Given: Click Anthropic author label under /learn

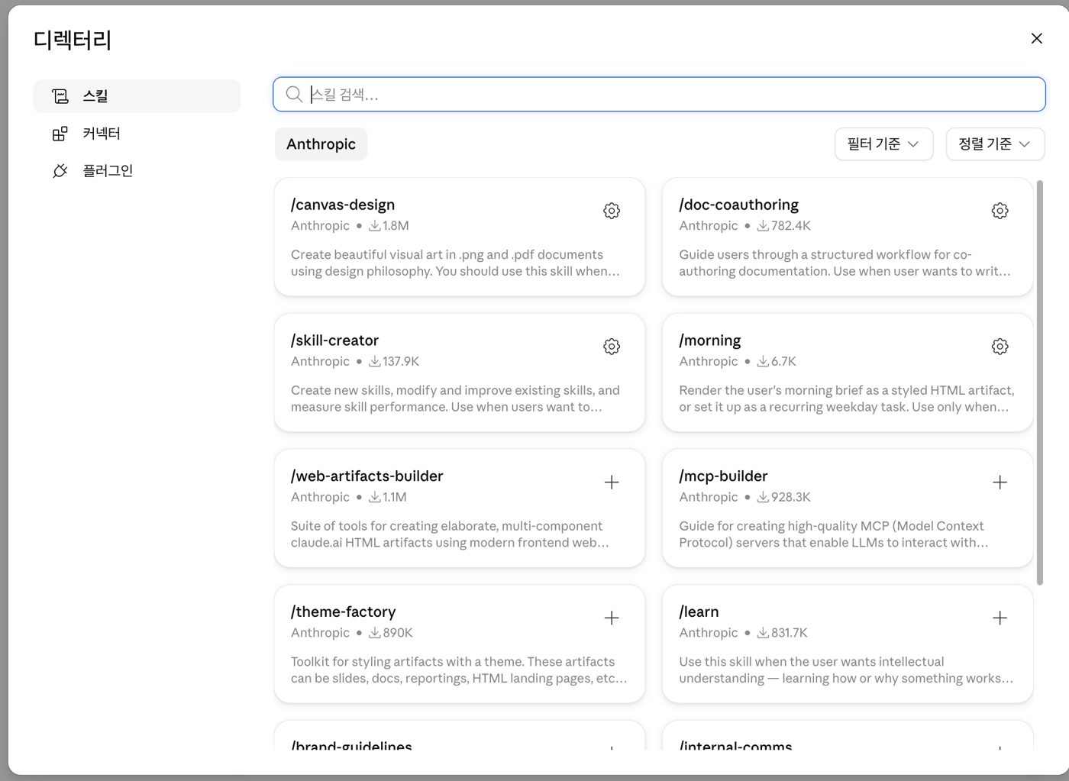Looking at the screenshot, I should point(709,634).
